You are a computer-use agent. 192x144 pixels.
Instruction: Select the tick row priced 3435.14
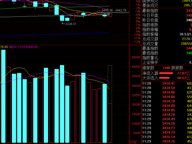[x=166, y=137]
